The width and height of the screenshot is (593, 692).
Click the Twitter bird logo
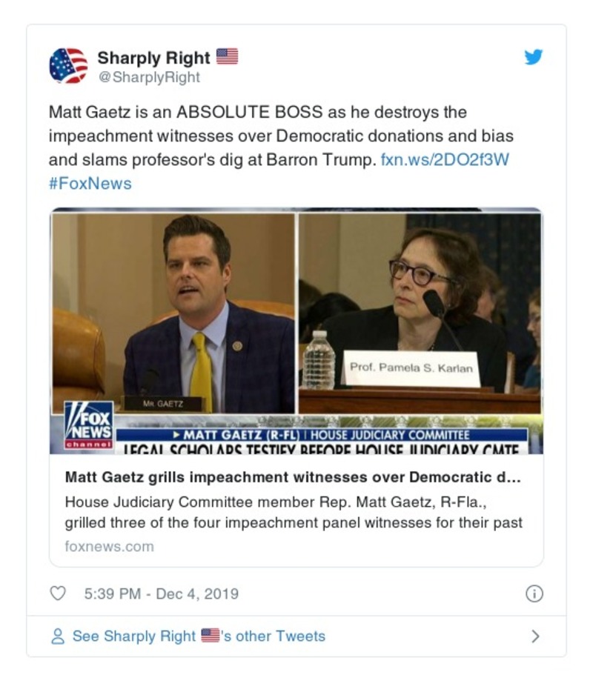pyautogui.click(x=534, y=57)
